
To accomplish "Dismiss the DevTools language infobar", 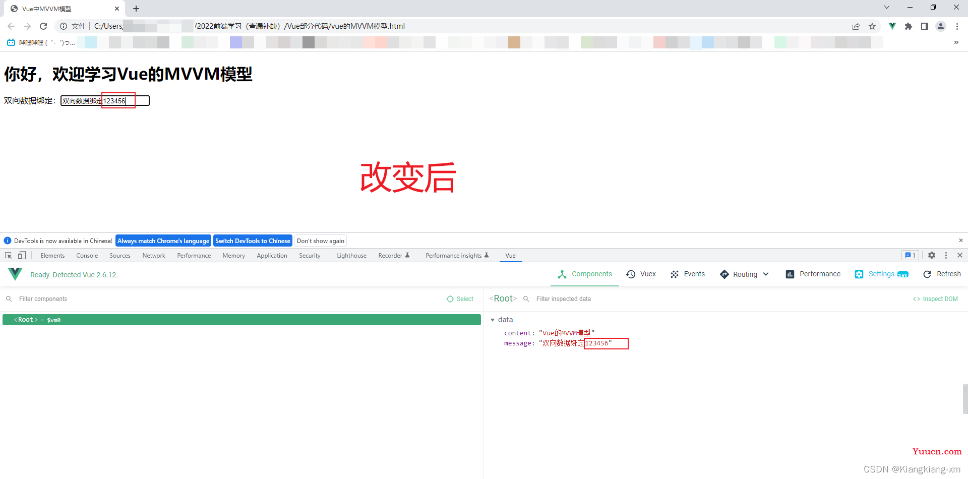I will (961, 241).
